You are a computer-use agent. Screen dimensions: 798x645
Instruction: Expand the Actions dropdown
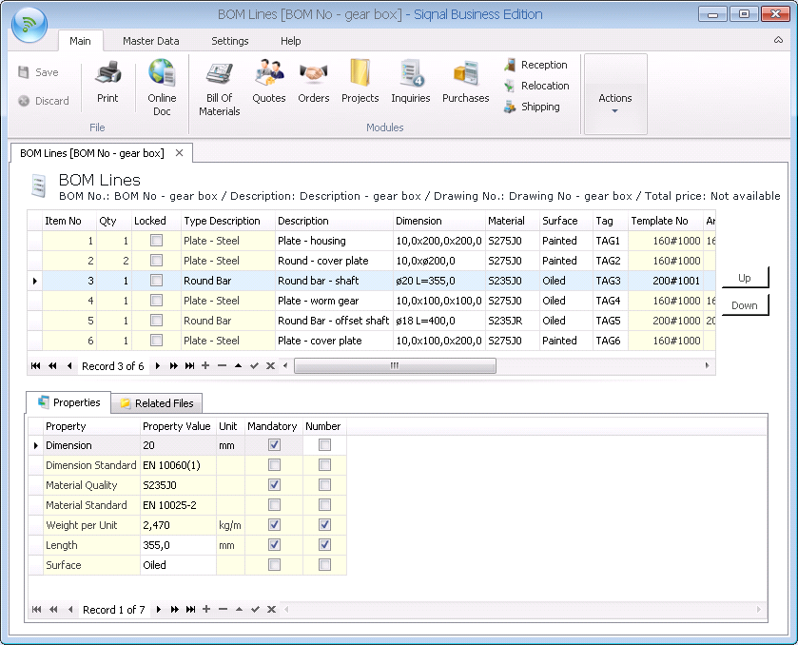click(x=614, y=103)
